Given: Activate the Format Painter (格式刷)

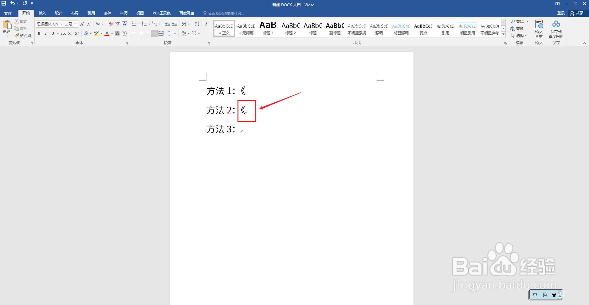Looking at the screenshot, I should click(x=23, y=36).
